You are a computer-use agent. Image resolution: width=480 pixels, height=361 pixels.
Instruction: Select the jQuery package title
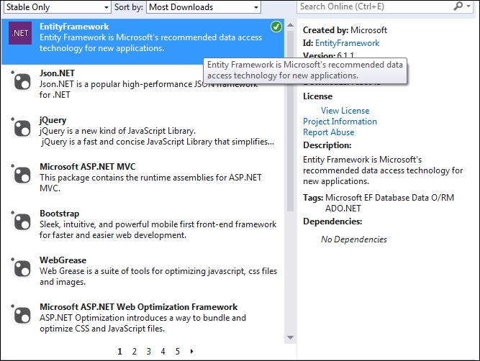coord(53,120)
